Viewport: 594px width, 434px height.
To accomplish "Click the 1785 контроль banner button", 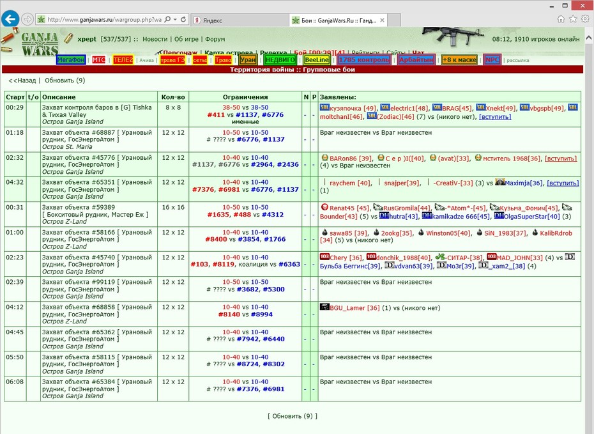I will point(364,60).
